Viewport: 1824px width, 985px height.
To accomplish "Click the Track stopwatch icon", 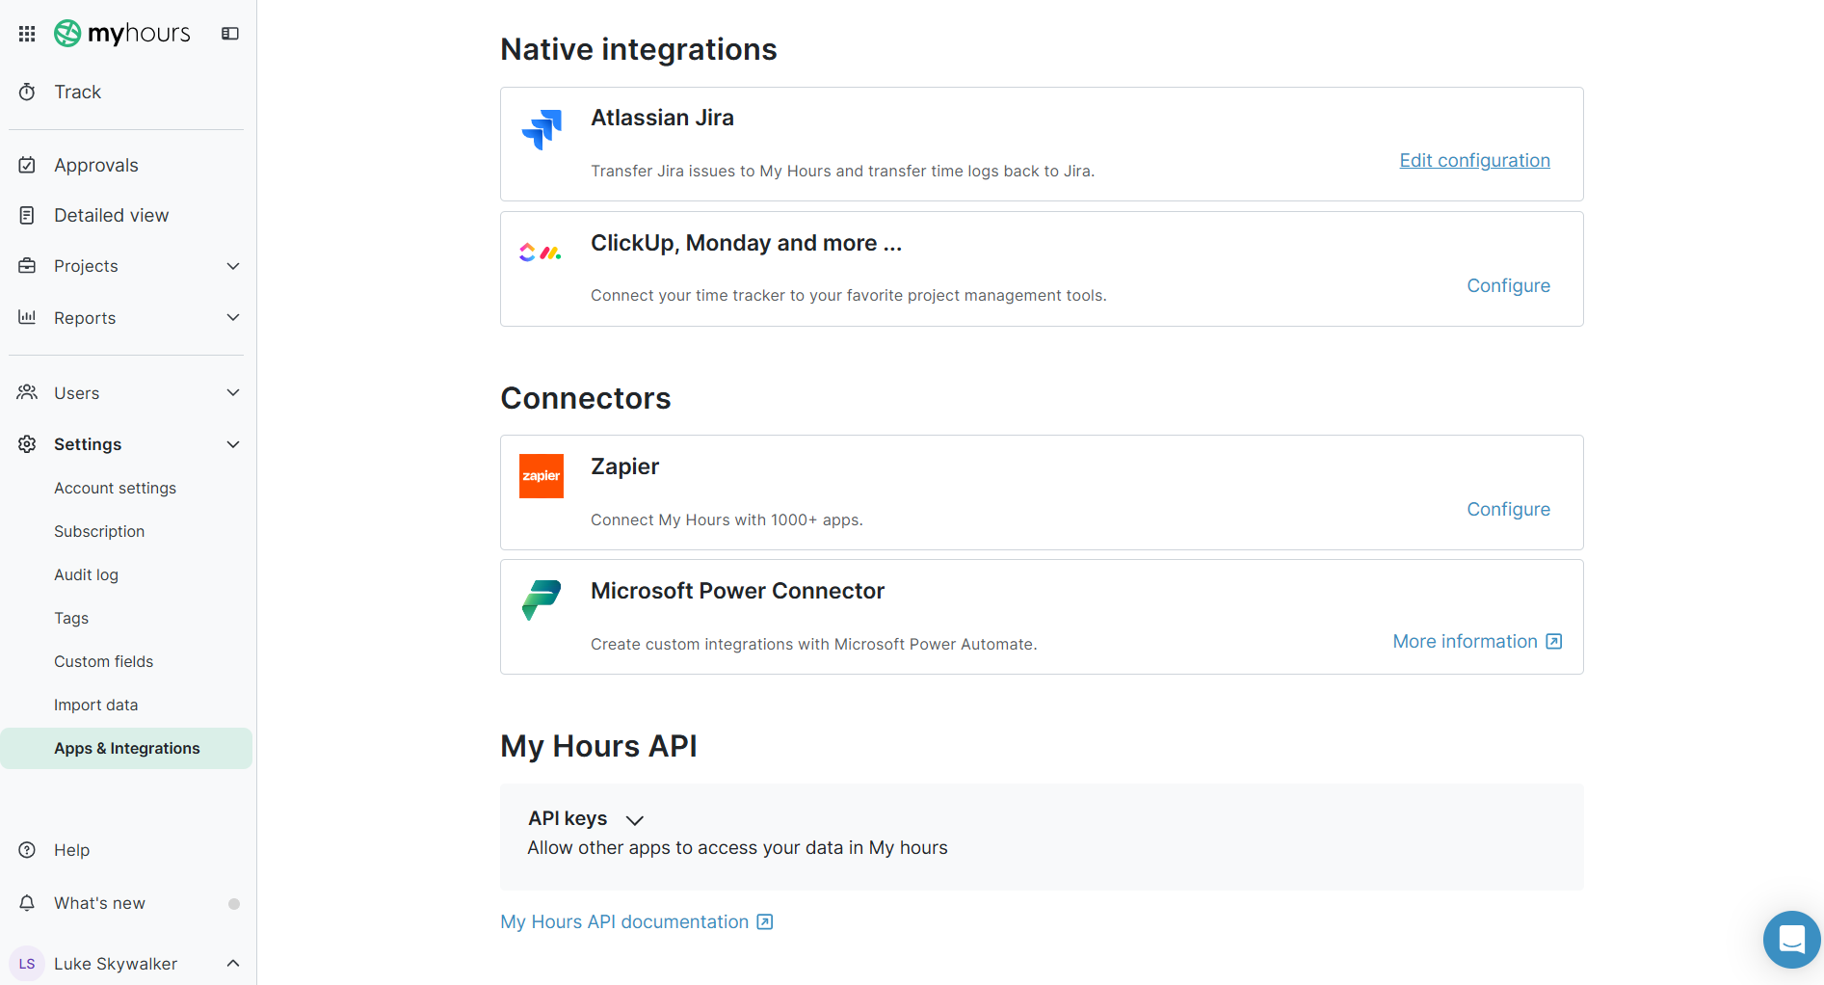I will click(x=27, y=92).
